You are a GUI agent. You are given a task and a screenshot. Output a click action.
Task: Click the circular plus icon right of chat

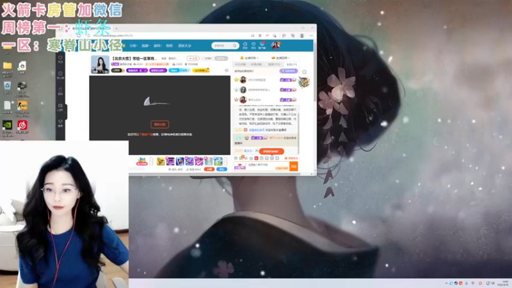(x=304, y=72)
